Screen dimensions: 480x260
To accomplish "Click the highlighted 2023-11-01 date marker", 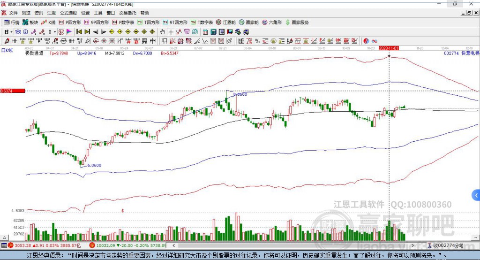I will pyautogui.click(x=389, y=48).
